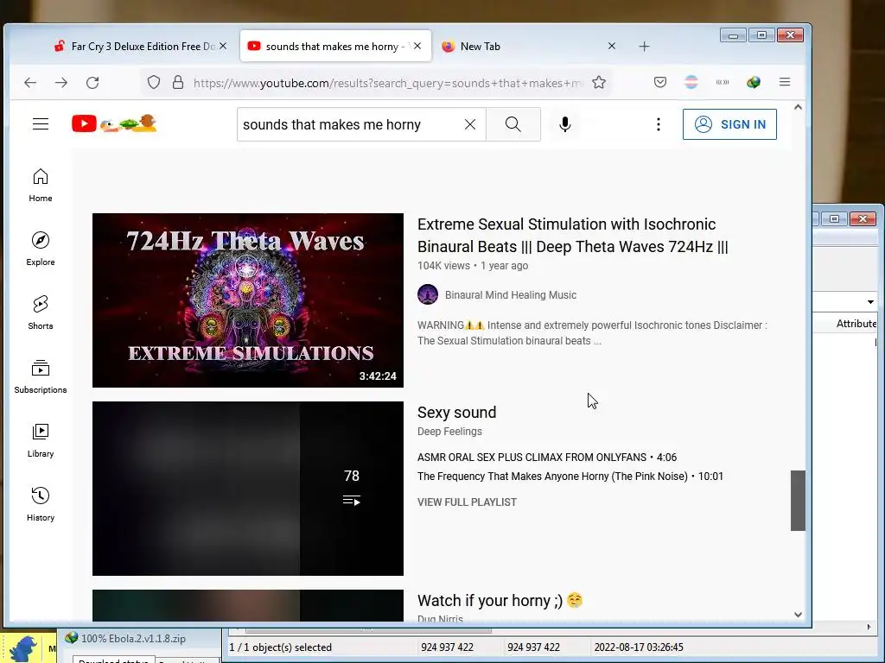Open Explore in YouTube sidebar
Viewport: 885px width, 663px height.
coord(41,249)
